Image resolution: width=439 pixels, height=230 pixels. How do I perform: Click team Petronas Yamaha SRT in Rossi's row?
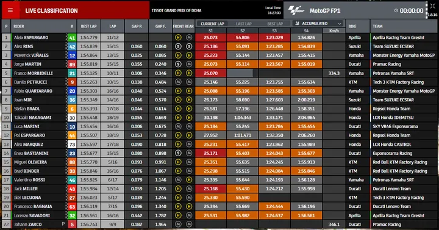(x=393, y=180)
